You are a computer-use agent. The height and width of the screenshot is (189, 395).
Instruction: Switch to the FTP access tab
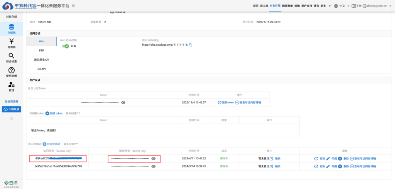click(41, 50)
